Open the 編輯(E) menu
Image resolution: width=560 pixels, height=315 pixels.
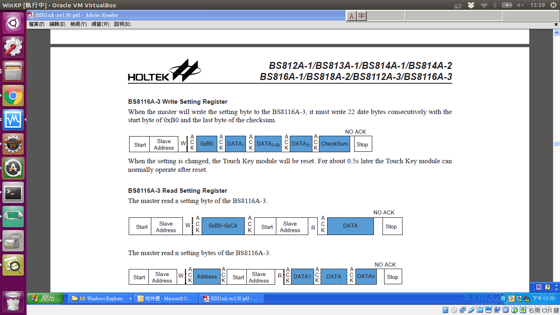(57, 25)
